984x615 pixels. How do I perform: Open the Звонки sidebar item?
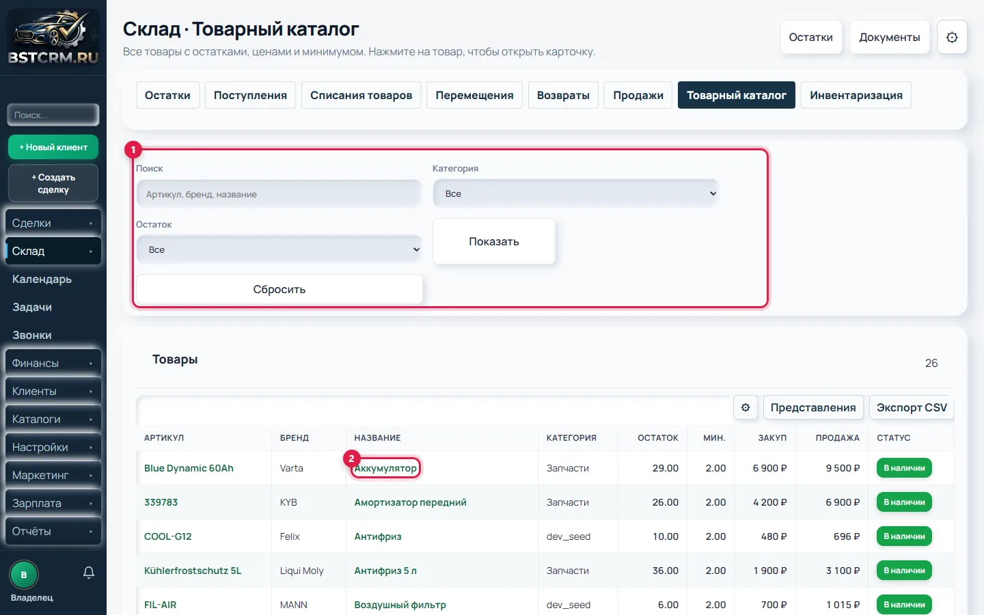click(53, 335)
